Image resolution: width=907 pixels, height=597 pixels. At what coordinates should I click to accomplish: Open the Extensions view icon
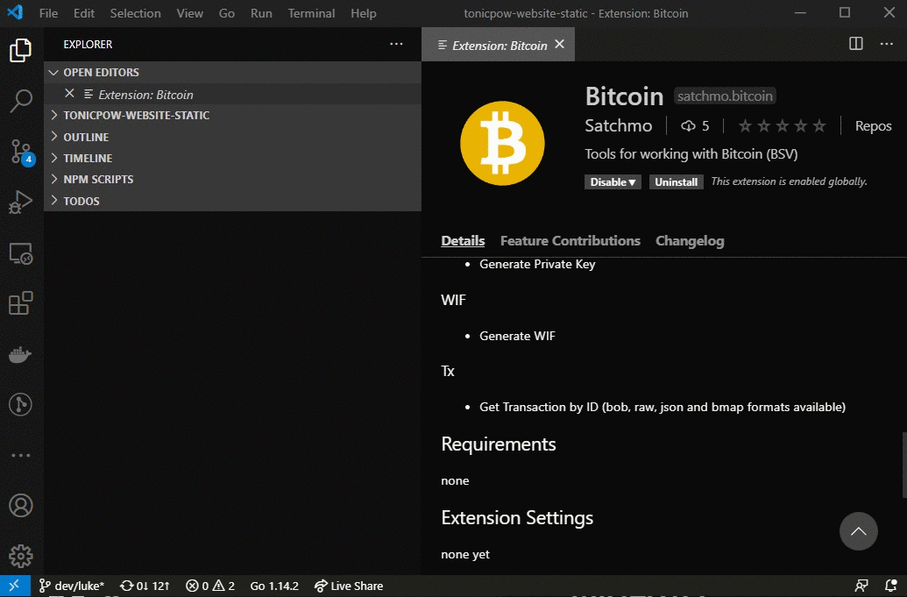pos(21,303)
